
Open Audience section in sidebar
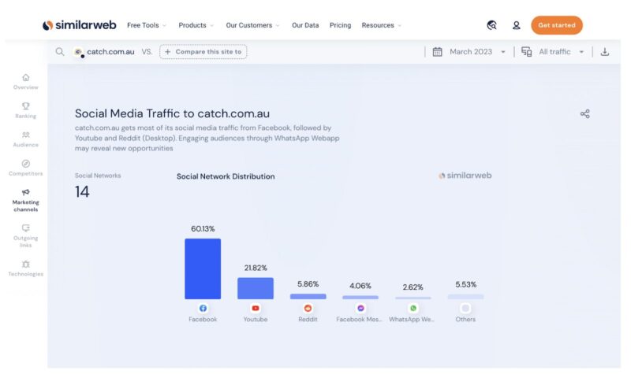pyautogui.click(x=26, y=139)
